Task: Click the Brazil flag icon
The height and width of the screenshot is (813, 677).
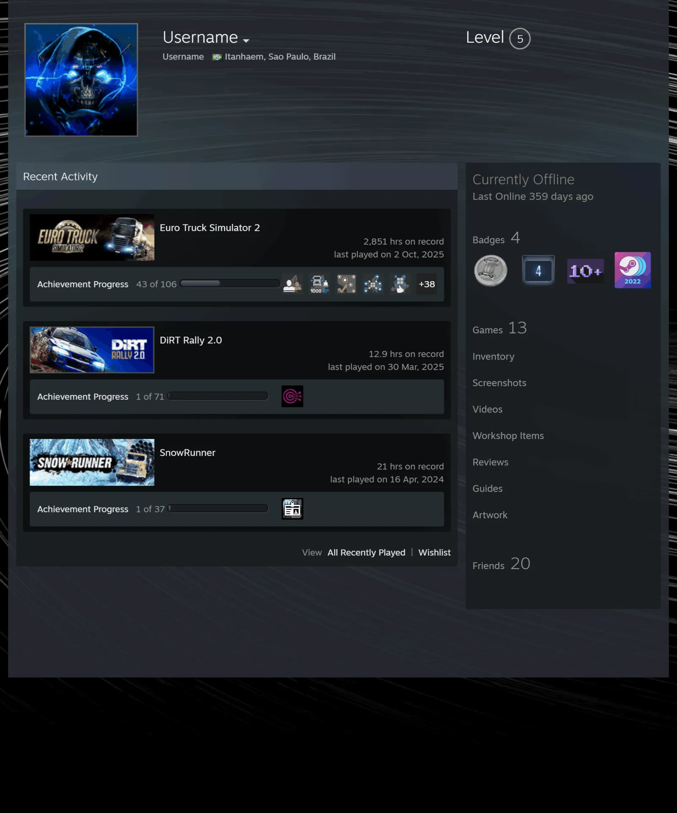Action: tap(217, 57)
